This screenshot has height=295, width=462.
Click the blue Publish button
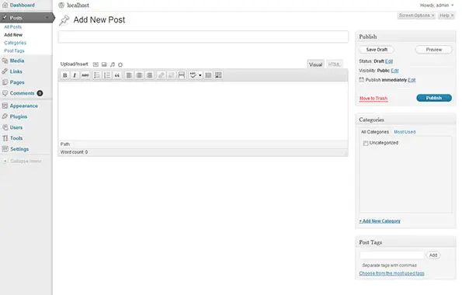tap(434, 98)
